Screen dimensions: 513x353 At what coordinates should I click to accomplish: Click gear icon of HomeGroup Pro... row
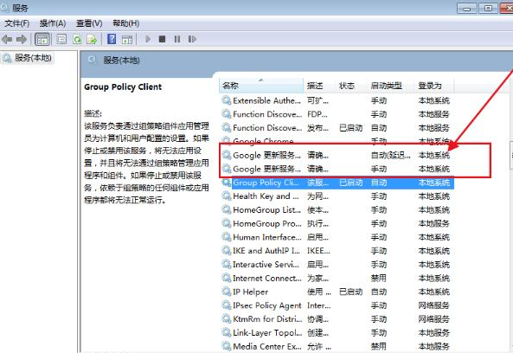point(226,223)
